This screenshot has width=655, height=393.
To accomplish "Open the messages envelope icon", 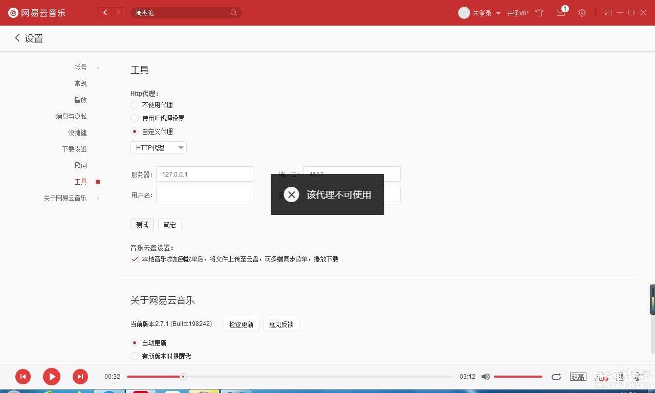I will click(x=561, y=13).
